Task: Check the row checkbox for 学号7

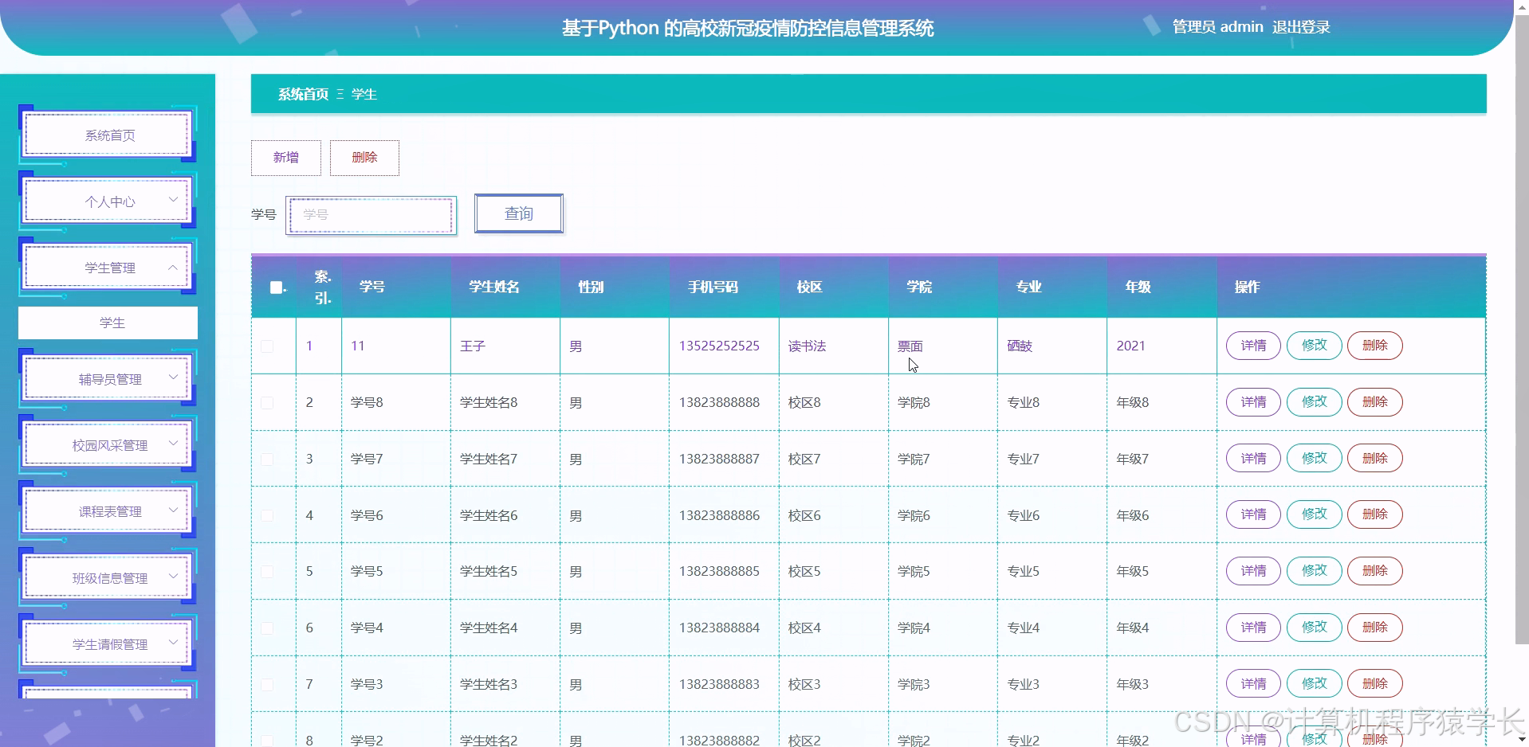Action: [267, 460]
